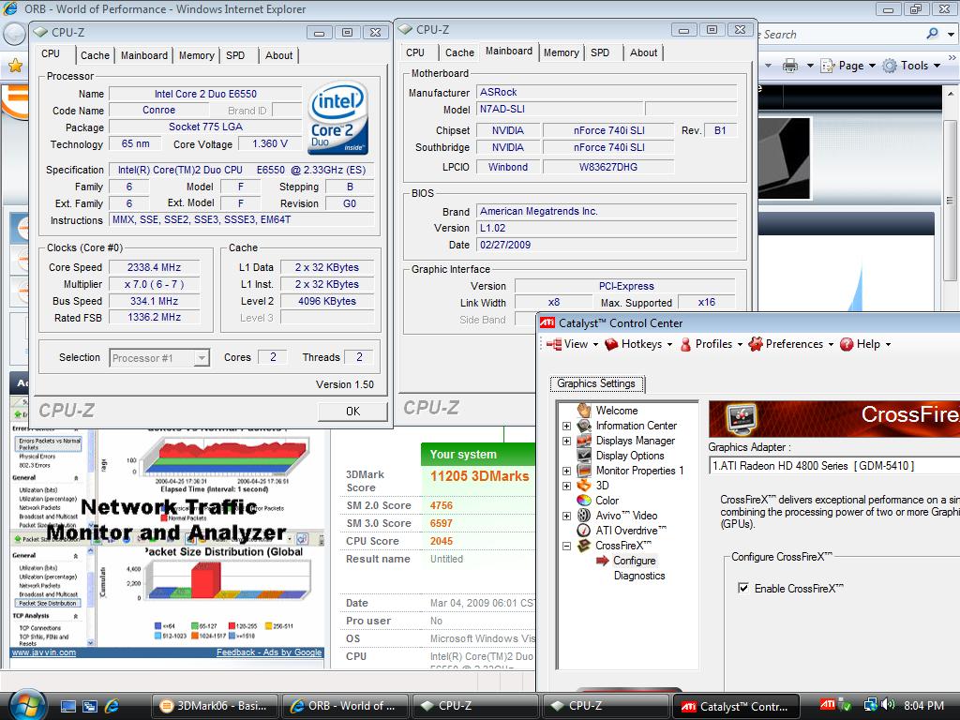Click the Display Options icon

coord(584,456)
